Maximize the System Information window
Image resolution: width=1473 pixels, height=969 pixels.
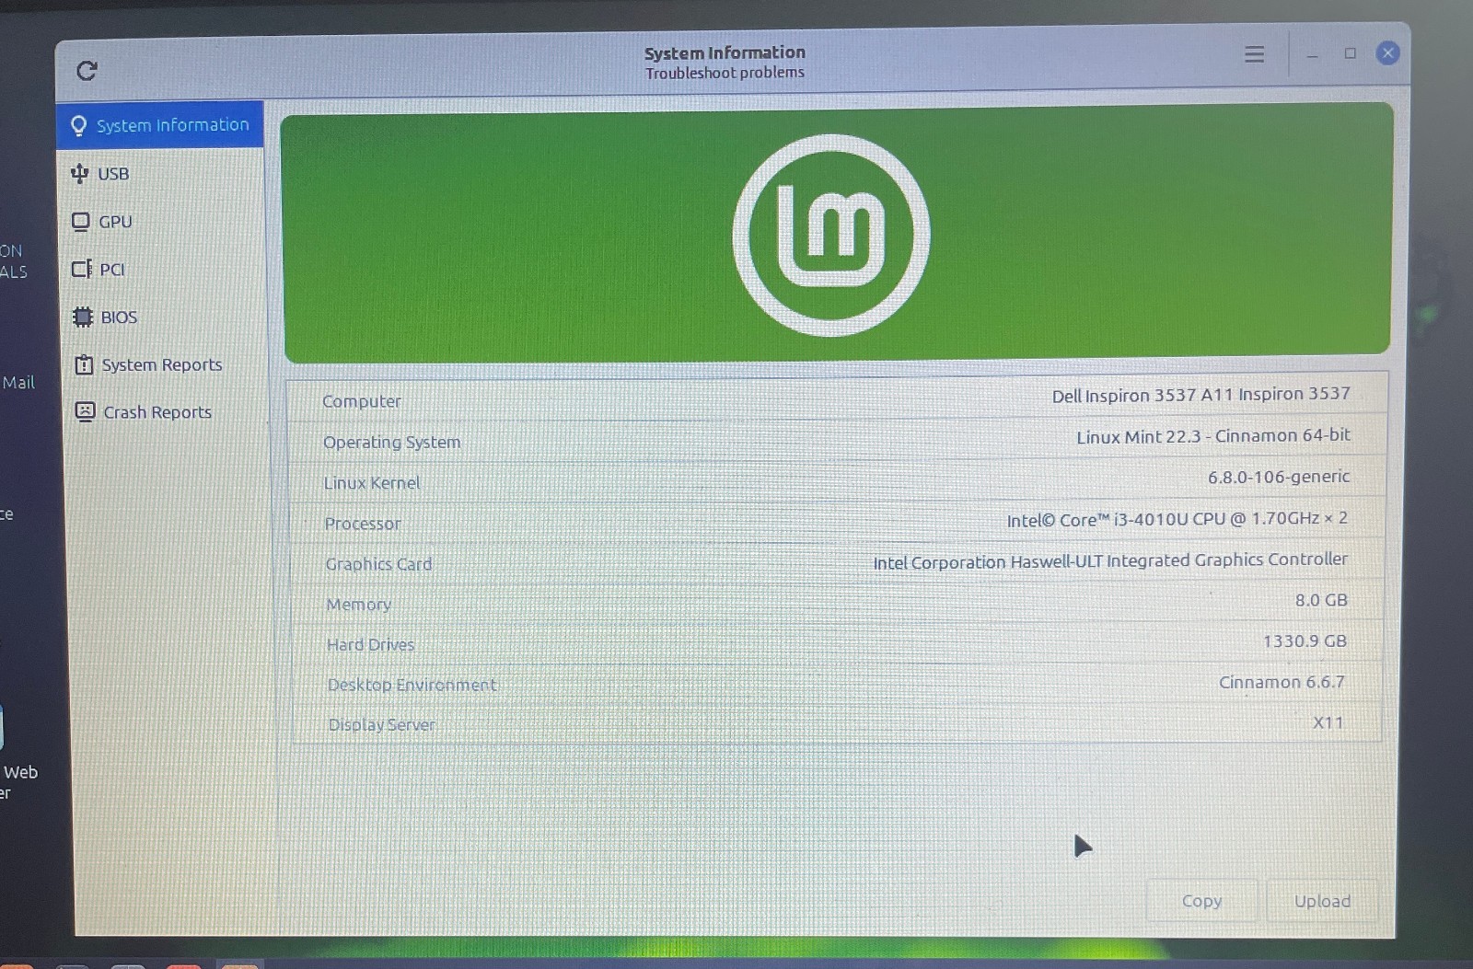1350,53
